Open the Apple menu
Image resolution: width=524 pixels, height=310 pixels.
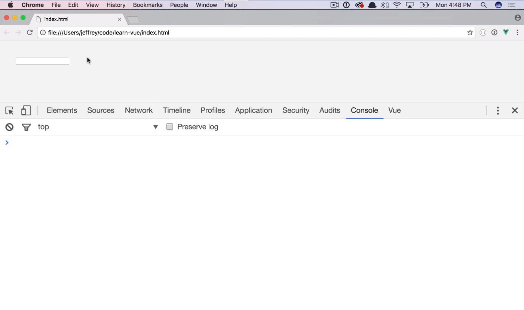[10, 5]
